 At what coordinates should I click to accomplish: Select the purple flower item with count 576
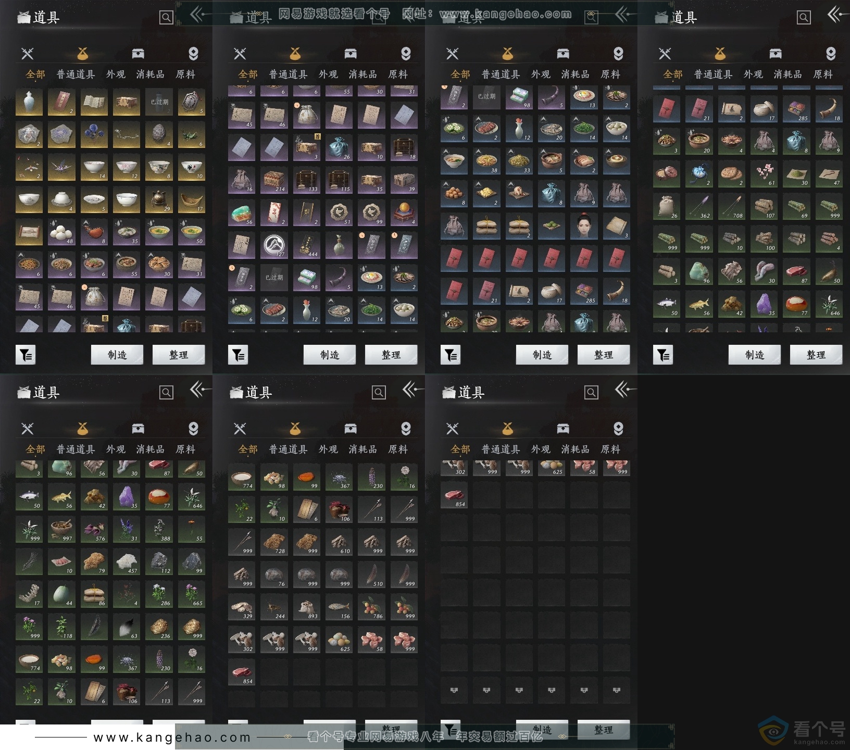(x=94, y=529)
